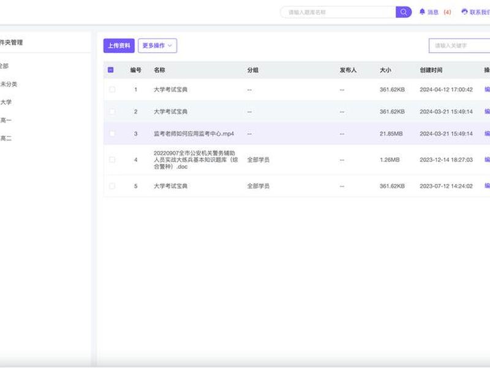
Task: Click the 21.85MB size value
Action: click(391, 134)
